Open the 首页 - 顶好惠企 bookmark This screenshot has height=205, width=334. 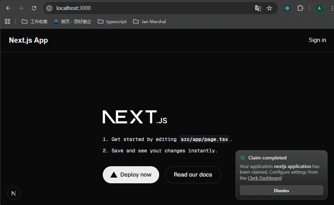tap(72, 21)
